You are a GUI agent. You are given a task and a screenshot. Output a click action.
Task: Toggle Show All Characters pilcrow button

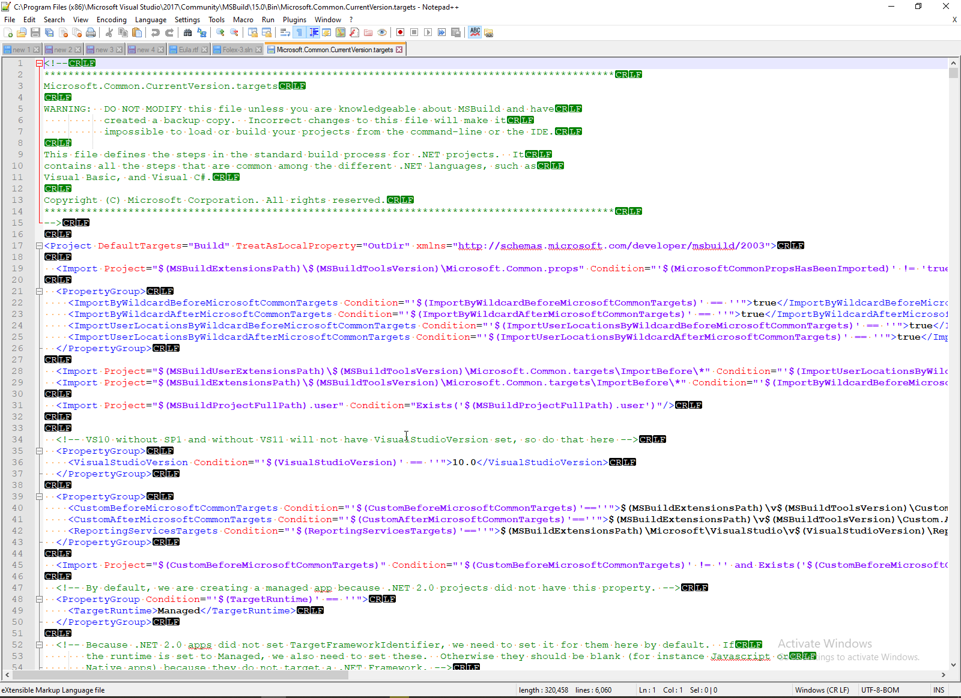(x=299, y=32)
